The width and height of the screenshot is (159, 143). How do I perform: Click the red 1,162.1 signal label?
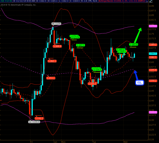[x=52, y=61]
